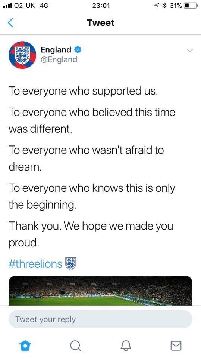The image size is (201, 359).
Task: Tap the blue verified badge
Action: coord(77,49)
